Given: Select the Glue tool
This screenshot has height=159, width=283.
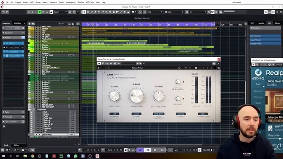Looking at the screenshot, I should click(103, 12).
